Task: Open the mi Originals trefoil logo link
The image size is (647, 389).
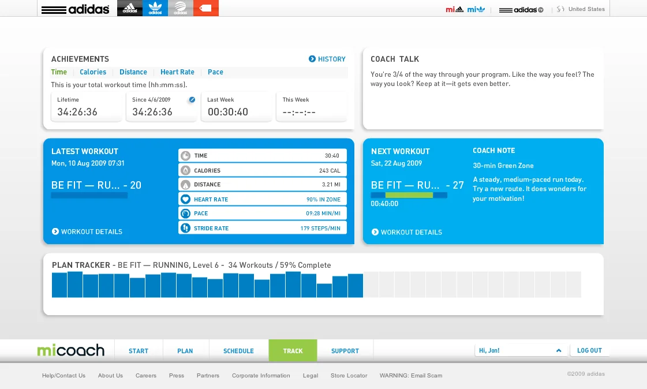Action: click(476, 9)
